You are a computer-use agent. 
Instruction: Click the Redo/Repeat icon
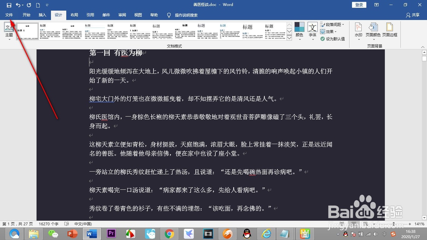click(29, 5)
